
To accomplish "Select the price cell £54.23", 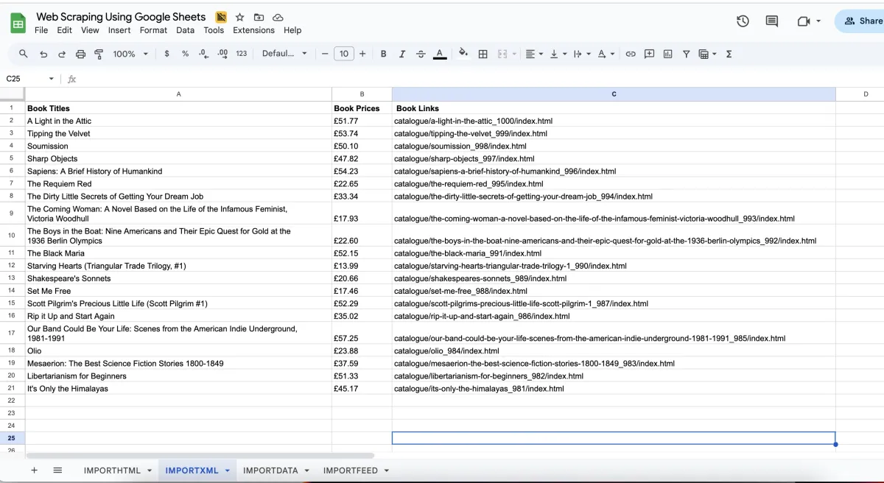I will [x=362, y=171].
